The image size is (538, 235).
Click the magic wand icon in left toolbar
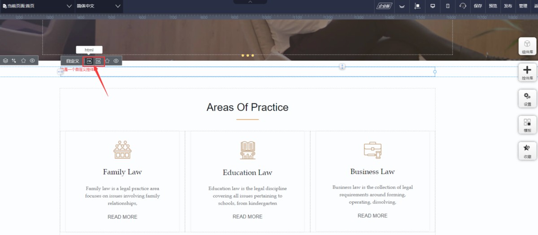(x=14, y=61)
